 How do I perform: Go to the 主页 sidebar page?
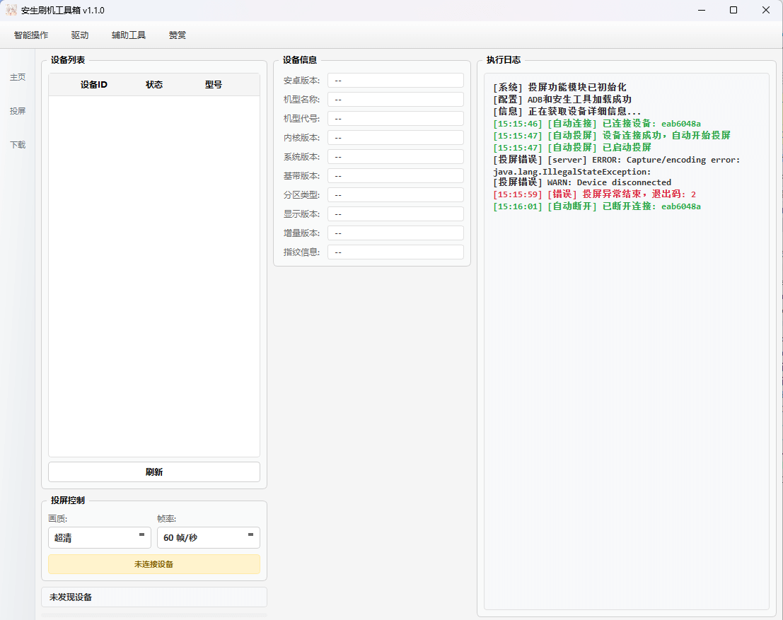[x=18, y=77]
